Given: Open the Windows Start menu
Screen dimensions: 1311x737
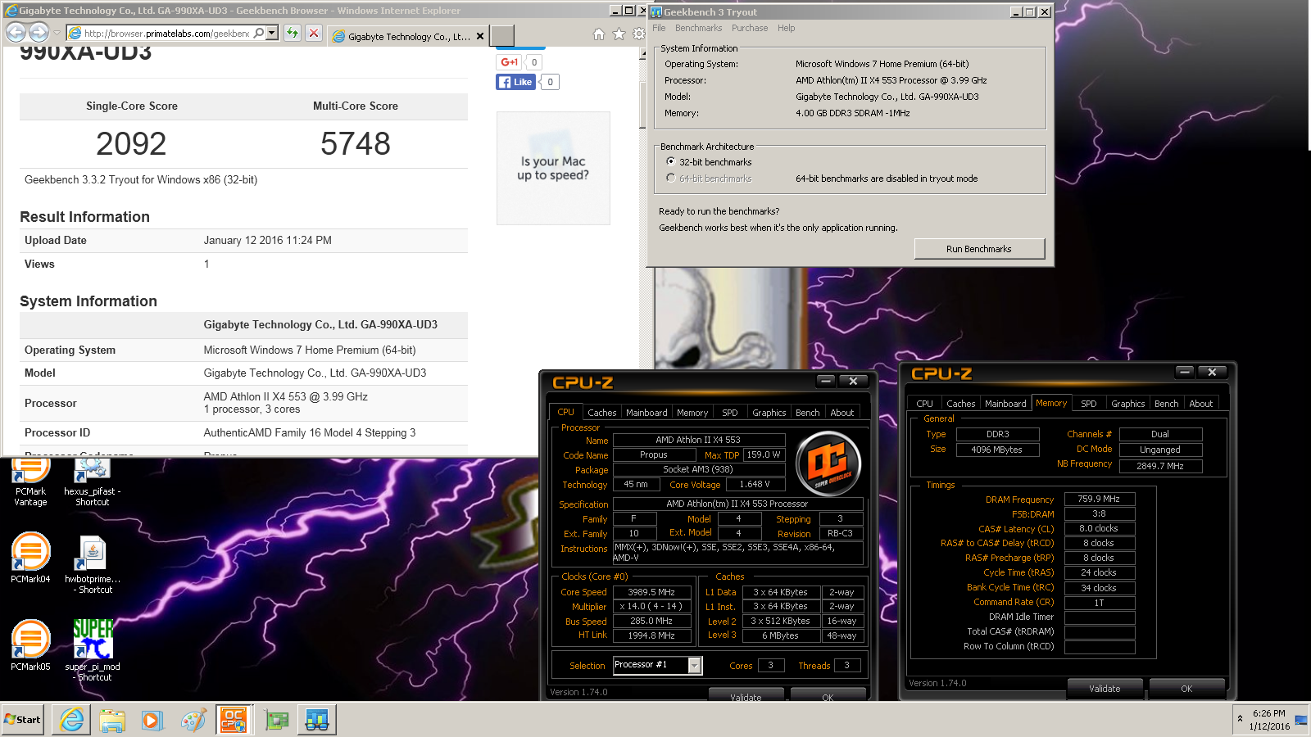Looking at the screenshot, I should coord(22,720).
